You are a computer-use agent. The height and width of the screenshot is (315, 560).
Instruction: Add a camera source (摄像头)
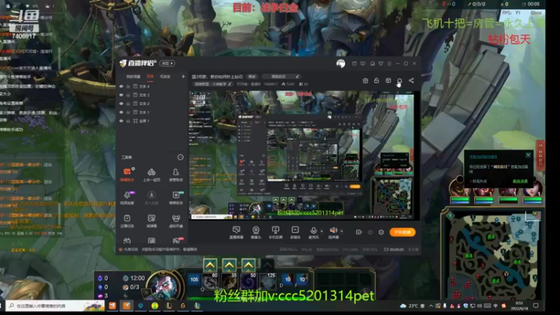pos(255,232)
